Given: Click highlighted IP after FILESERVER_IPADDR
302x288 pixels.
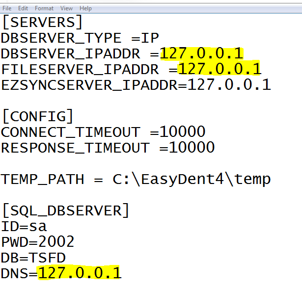Looking at the screenshot, I should 220,69.
